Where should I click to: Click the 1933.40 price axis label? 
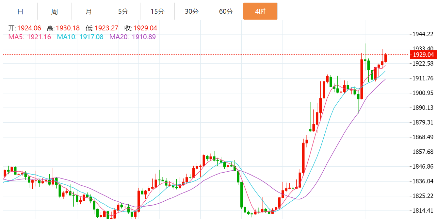point(423,49)
